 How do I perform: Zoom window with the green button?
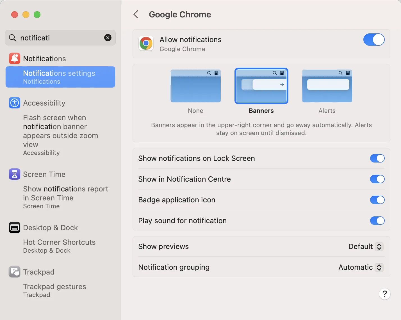37,15
